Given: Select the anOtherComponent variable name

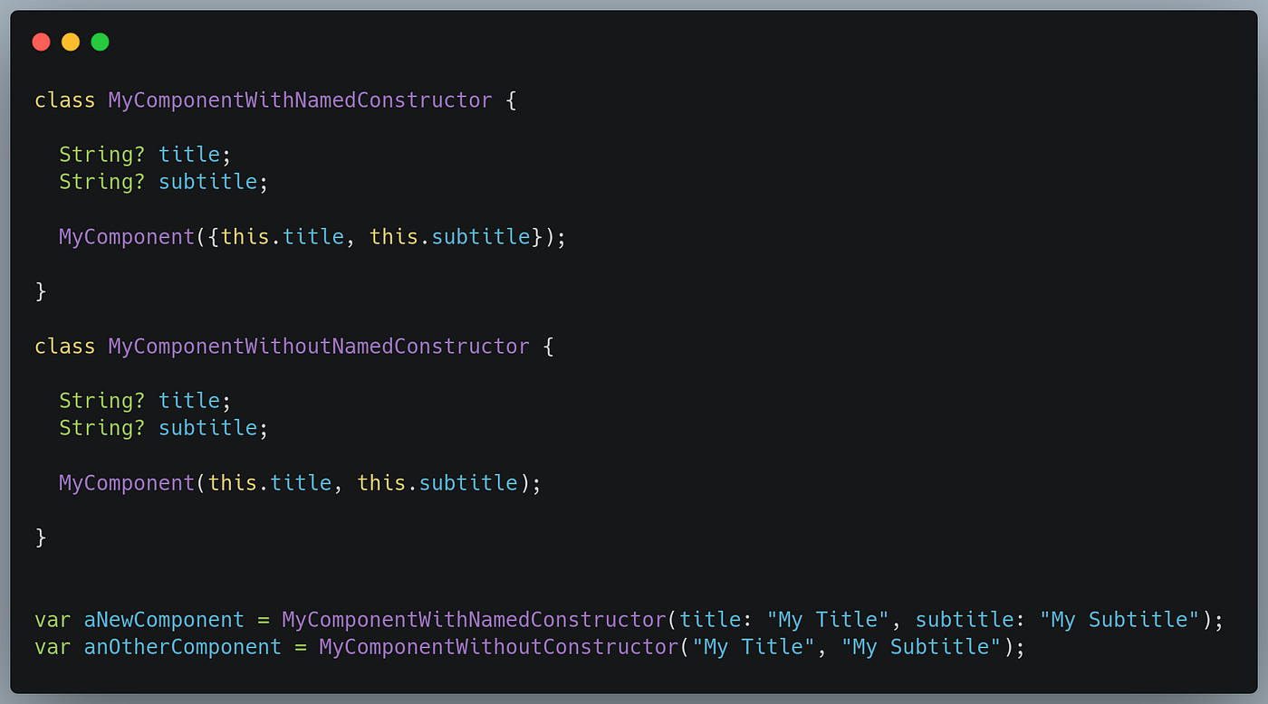Looking at the screenshot, I should tap(183, 647).
